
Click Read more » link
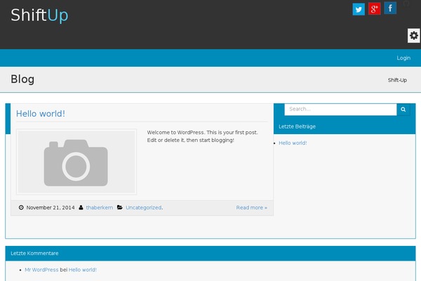tap(252, 208)
